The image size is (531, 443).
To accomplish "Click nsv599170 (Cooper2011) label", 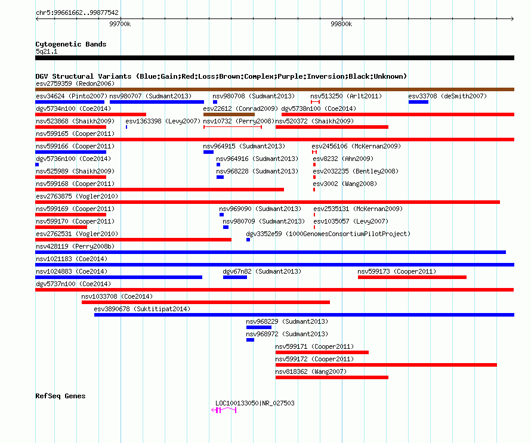I will click(x=75, y=221).
